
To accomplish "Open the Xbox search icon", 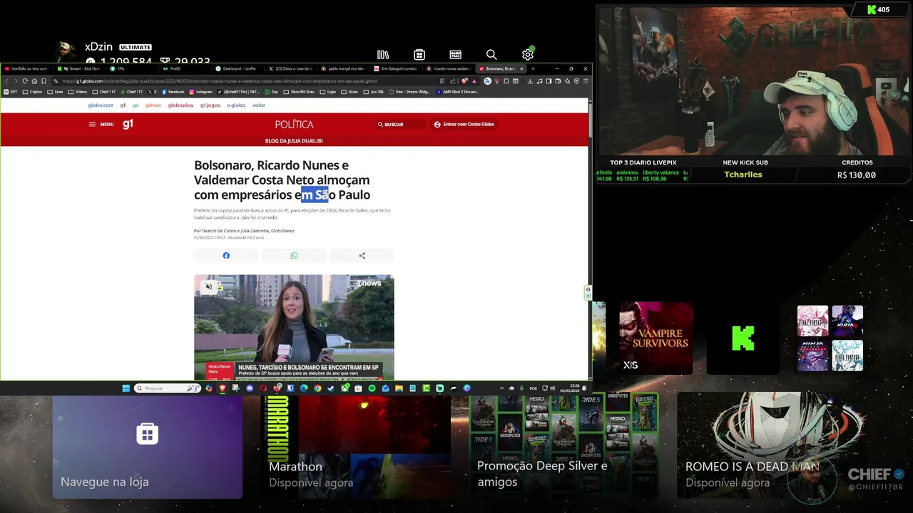I will (491, 55).
